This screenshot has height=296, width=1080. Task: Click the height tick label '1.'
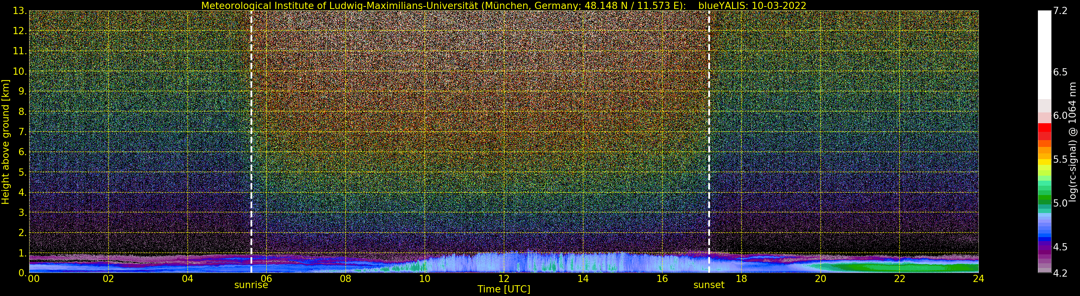23,253
